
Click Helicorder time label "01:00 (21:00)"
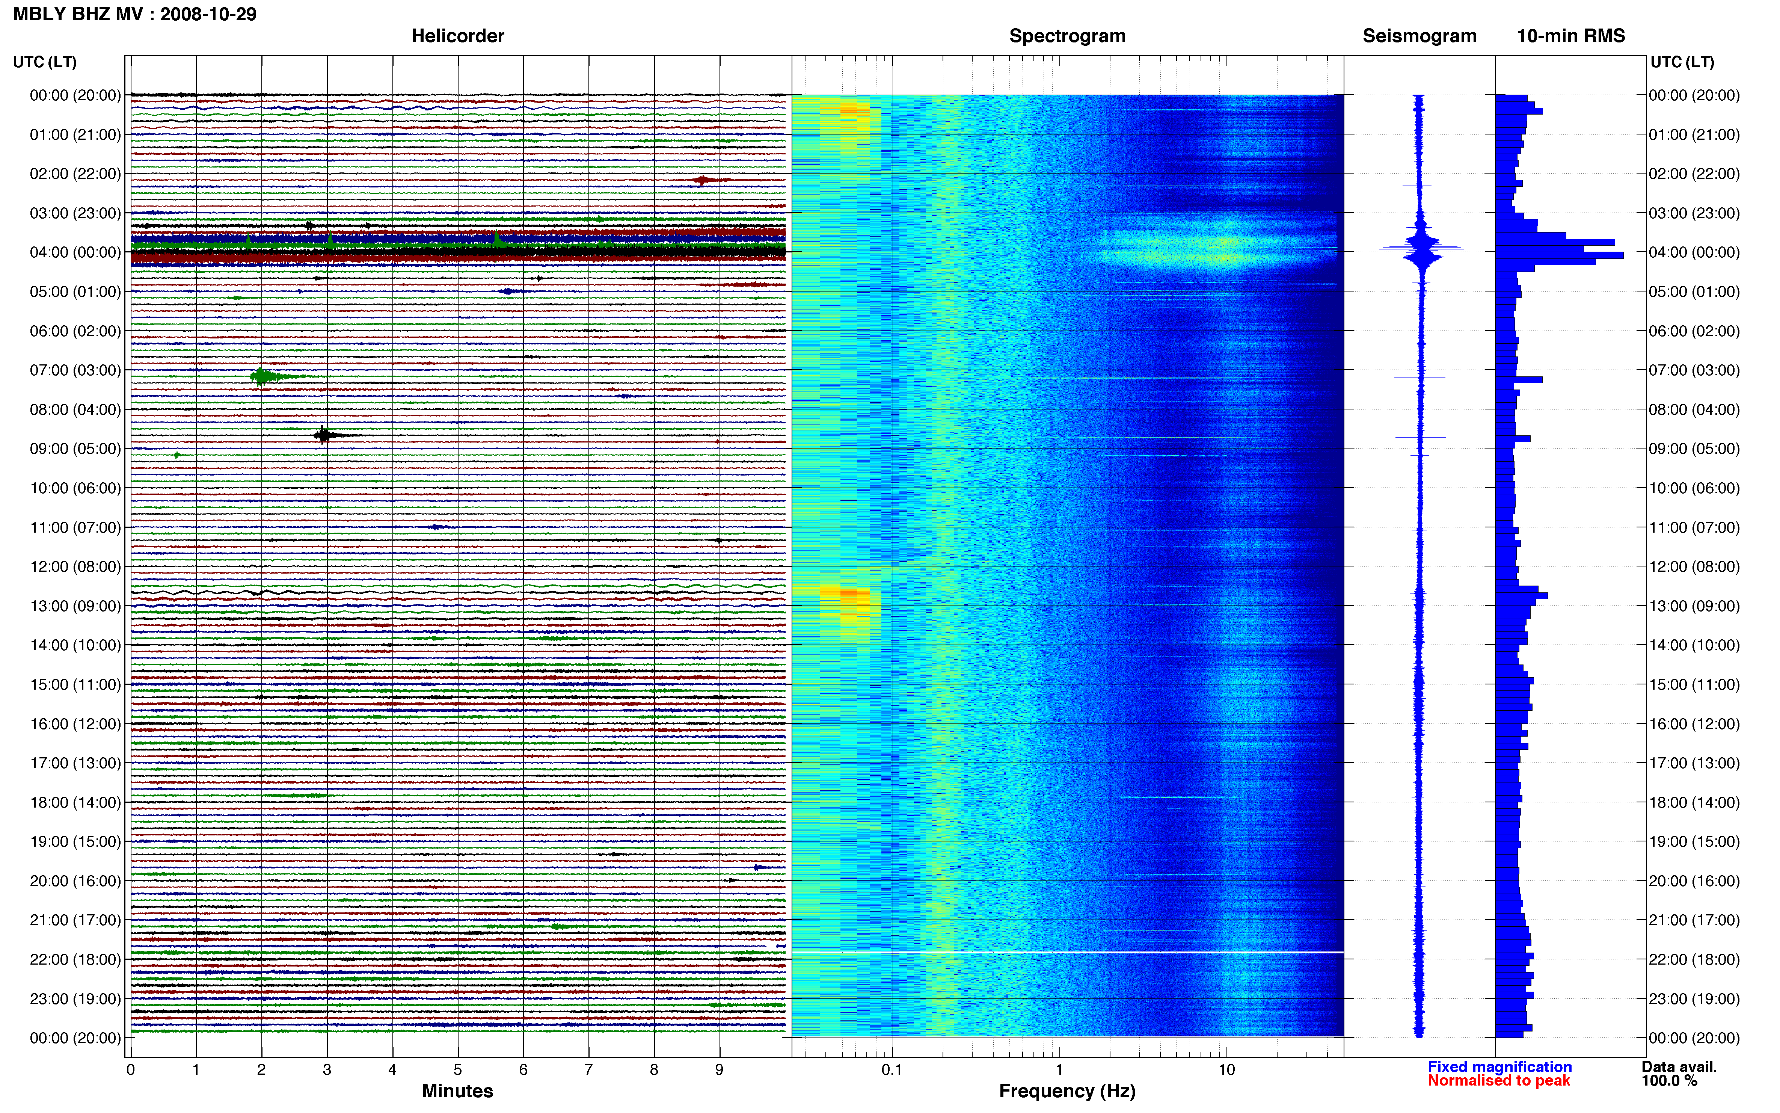pyautogui.click(x=75, y=134)
